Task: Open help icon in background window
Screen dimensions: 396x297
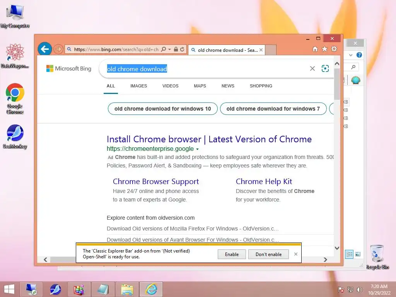Action: [x=359, y=55]
